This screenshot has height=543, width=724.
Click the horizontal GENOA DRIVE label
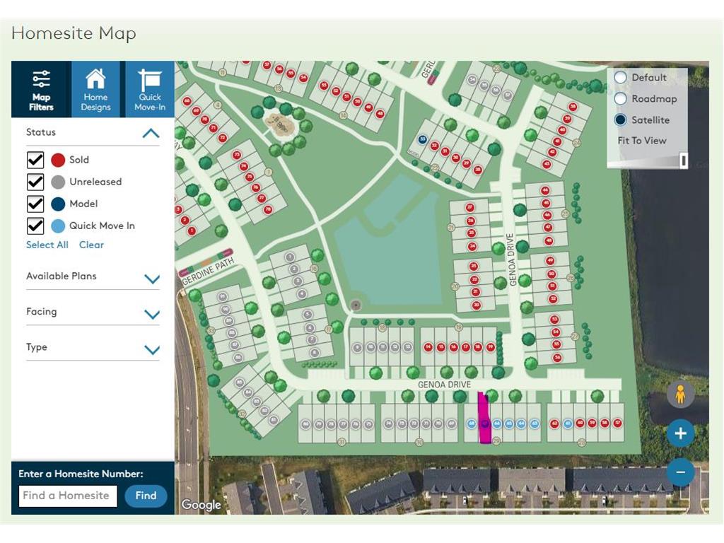click(x=444, y=385)
